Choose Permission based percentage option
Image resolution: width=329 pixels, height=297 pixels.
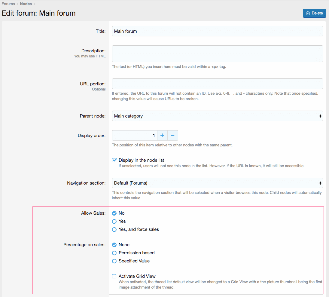pyautogui.click(x=114, y=253)
